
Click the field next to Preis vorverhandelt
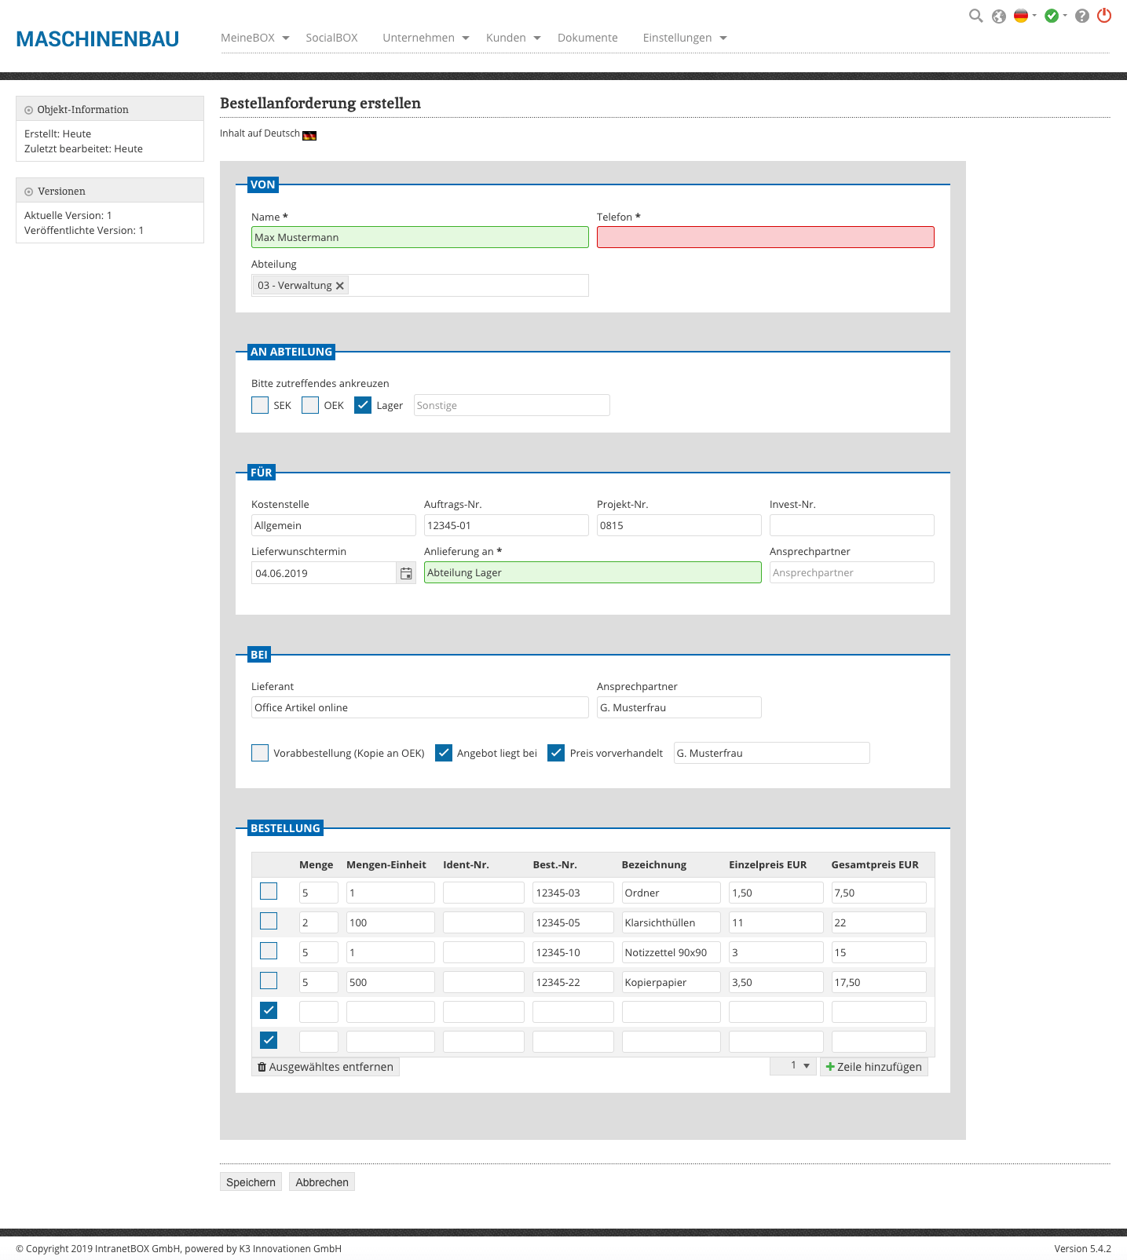[772, 753]
